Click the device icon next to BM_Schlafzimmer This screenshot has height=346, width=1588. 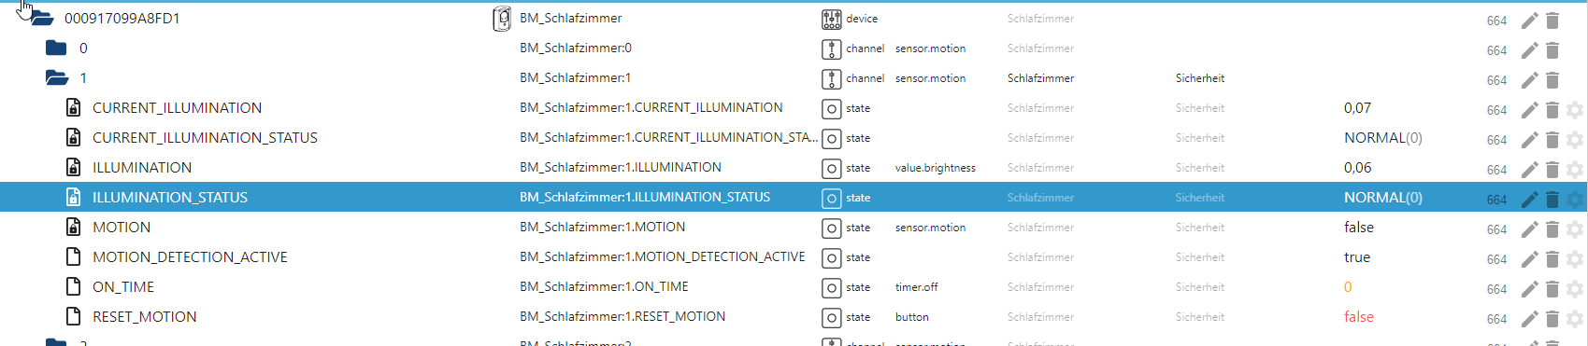point(502,19)
